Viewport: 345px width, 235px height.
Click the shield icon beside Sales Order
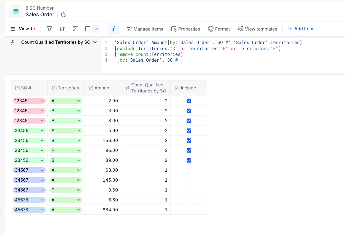point(64,15)
